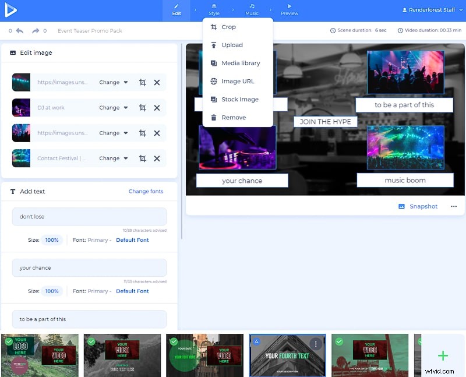Open the three-dot menu beside Snapshot
Viewport: 466px width, 377px height.
pyautogui.click(x=454, y=206)
